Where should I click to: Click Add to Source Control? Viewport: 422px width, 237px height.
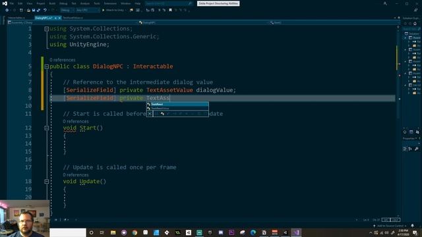tap(390, 226)
